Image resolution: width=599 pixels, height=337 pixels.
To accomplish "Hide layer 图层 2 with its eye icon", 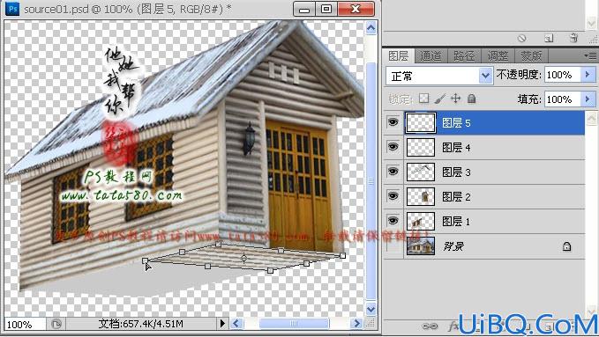I will 393,196.
